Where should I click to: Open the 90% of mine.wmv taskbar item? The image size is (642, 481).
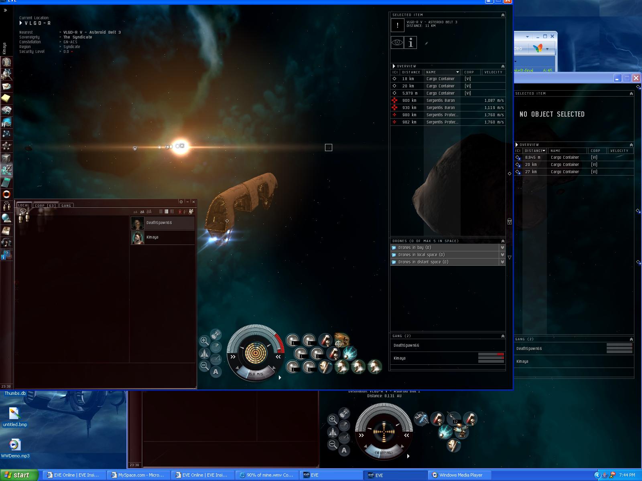266,475
